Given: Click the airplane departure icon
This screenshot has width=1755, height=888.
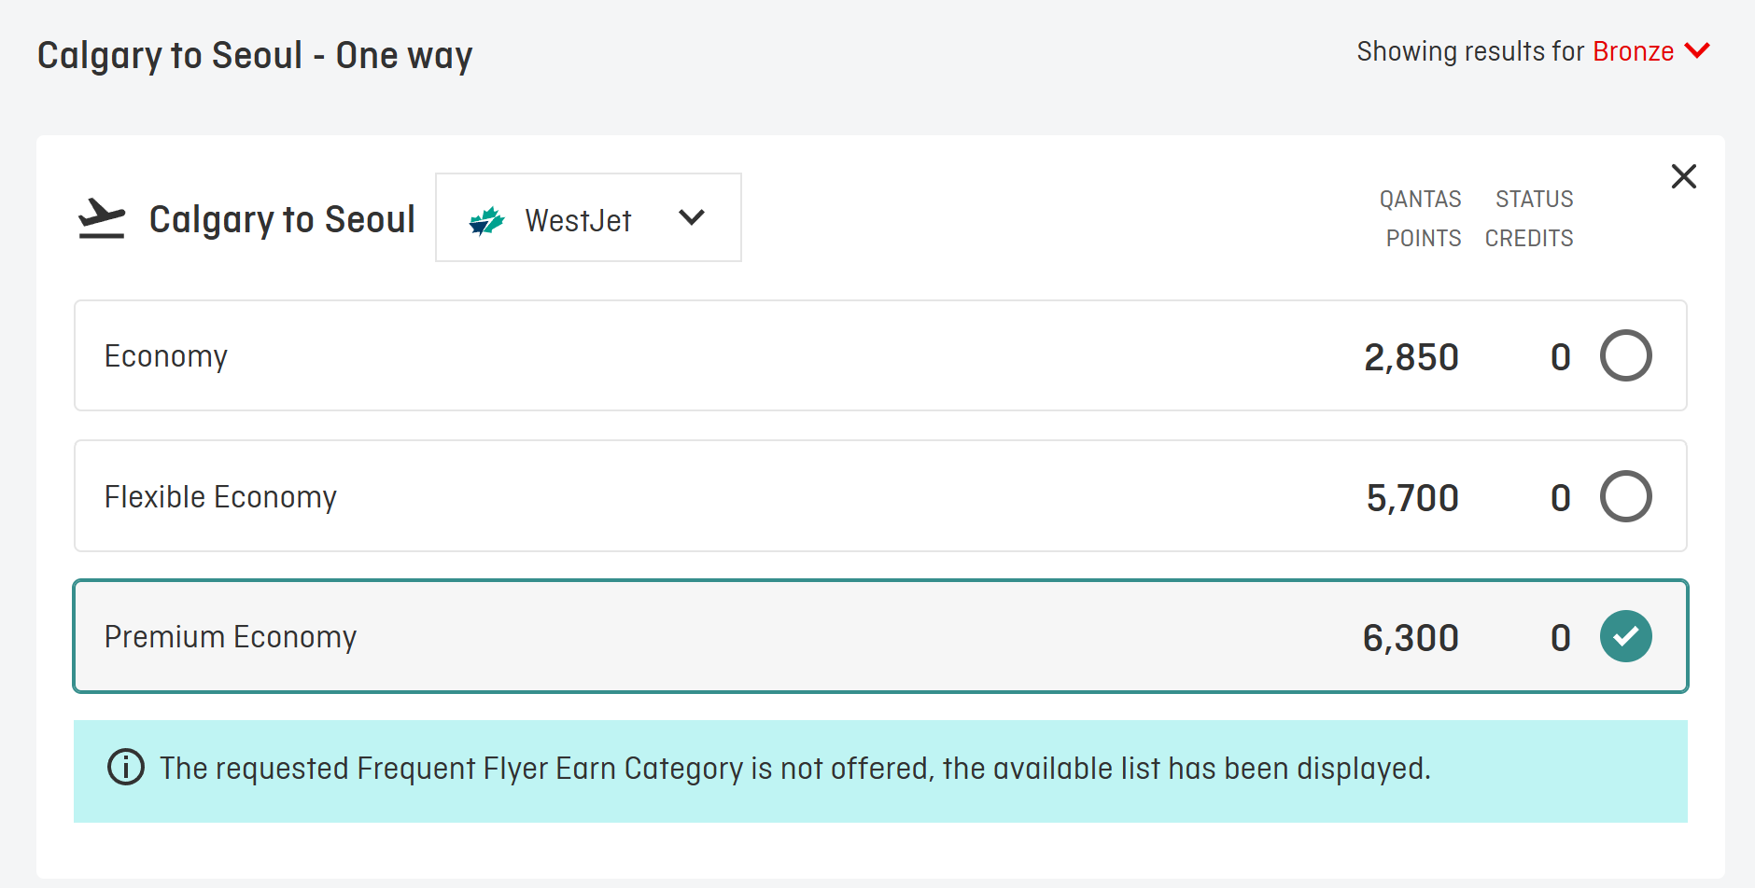Looking at the screenshot, I should pyautogui.click(x=102, y=218).
